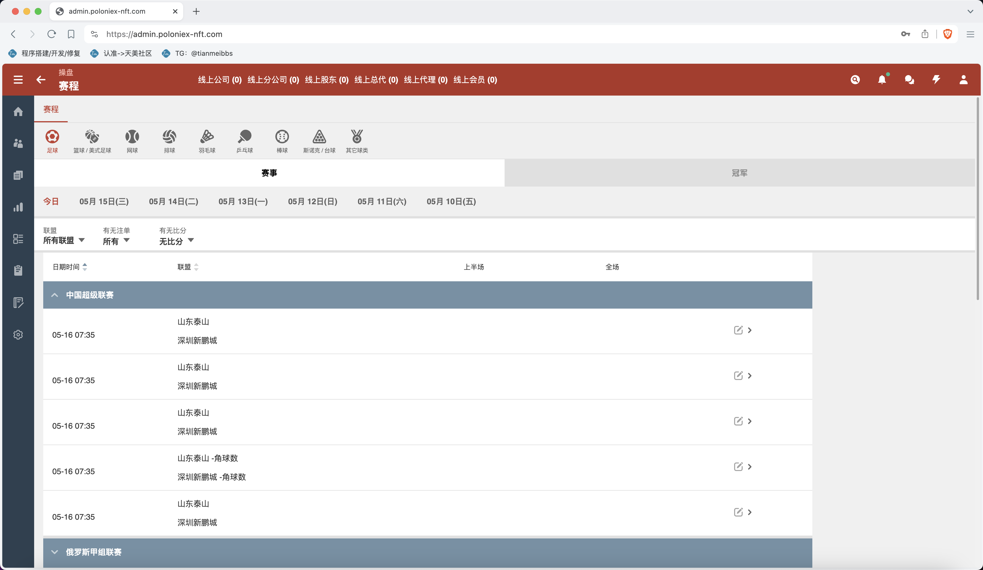Viewport: 983px width, 570px height.
Task: Open the 所有联盟 league dropdown
Action: click(64, 240)
